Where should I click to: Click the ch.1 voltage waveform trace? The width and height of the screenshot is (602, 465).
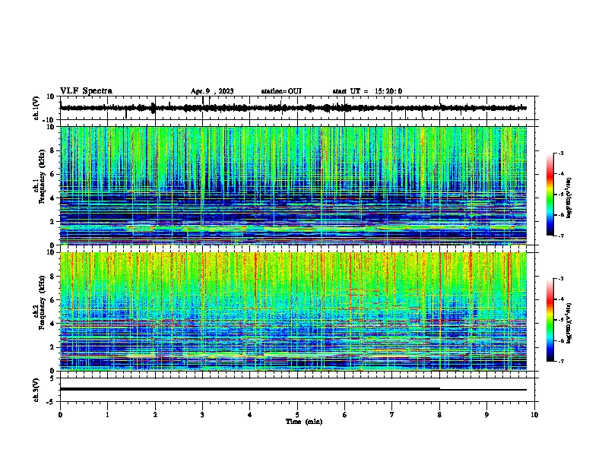point(293,108)
